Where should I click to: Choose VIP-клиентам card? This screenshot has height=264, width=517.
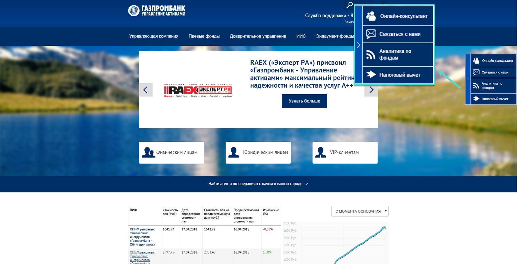tap(345, 153)
